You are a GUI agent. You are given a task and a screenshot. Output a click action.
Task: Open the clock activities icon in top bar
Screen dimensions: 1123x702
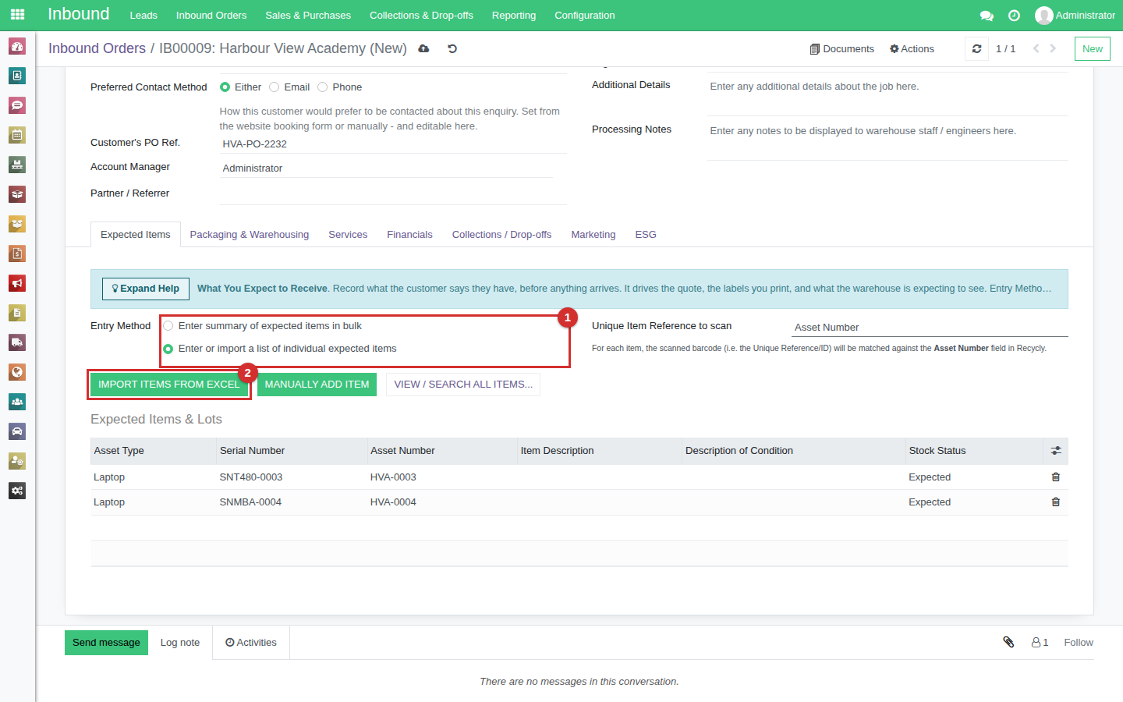[1014, 16]
